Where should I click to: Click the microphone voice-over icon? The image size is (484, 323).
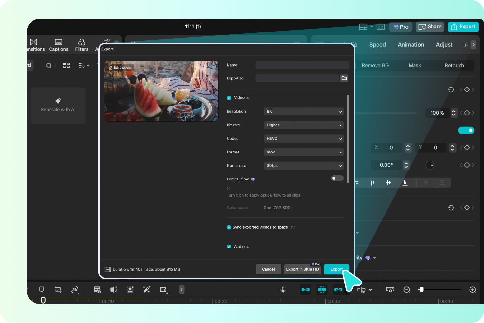(283, 290)
